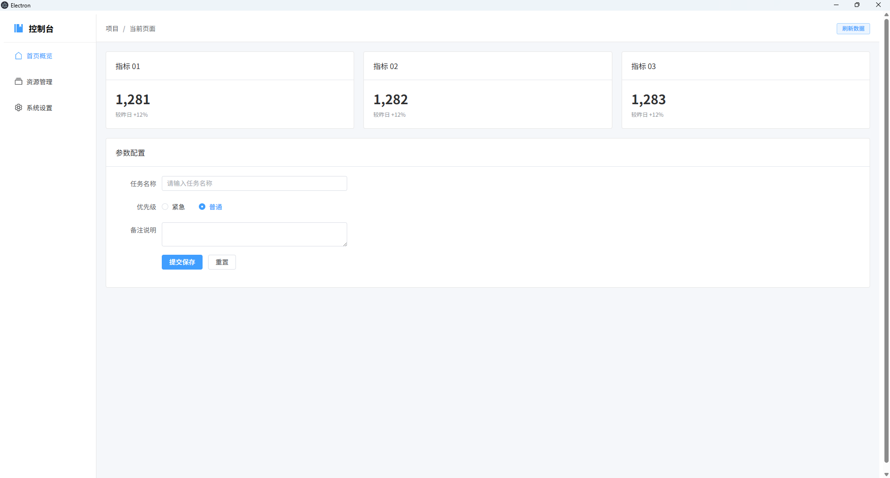890x478 pixels.
Task: Focus the 任务名称 input field
Action: tap(254, 183)
